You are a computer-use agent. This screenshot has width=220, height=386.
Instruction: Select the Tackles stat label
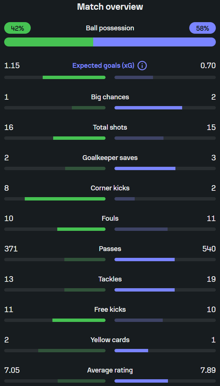[x=110, y=279]
